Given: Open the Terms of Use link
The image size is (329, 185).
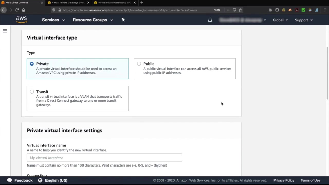Looking at the screenshot, I should pos(310,180).
